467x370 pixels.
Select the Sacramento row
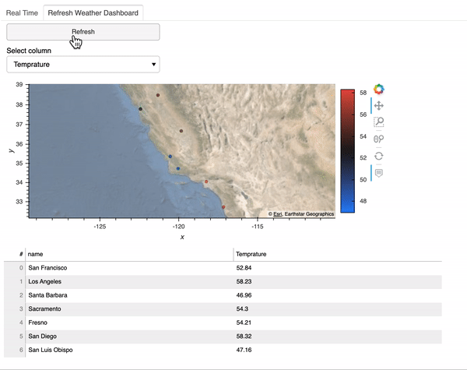pos(223,309)
